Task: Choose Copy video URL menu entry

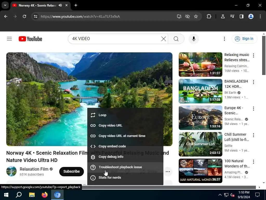Action: (125, 126)
